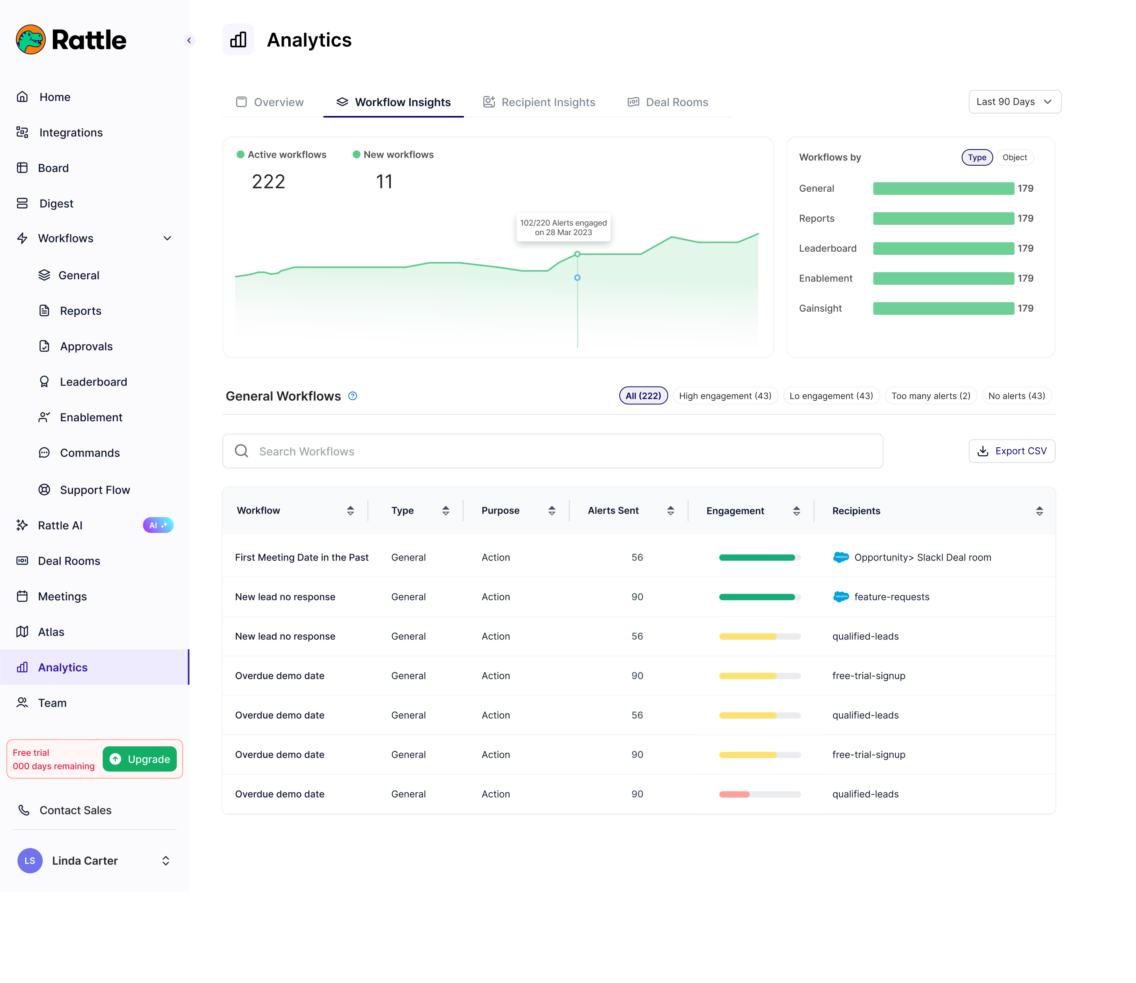The width and height of the screenshot is (1136, 983).
Task: Click the help icon next to General Workflows
Action: point(353,396)
